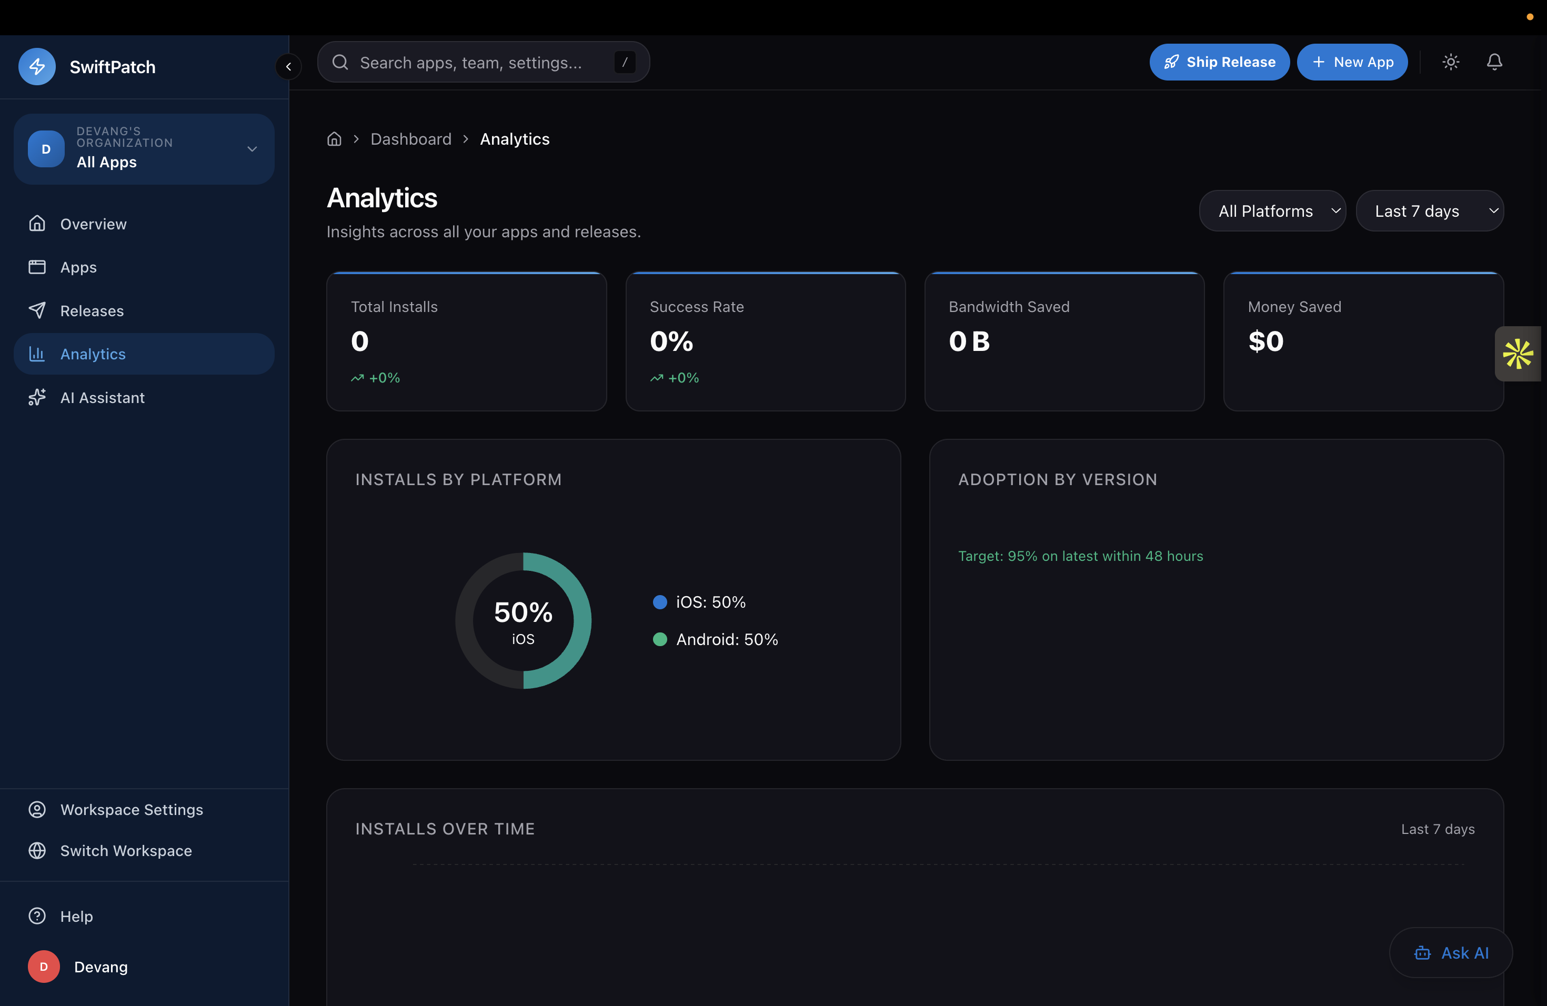Open the AI Assistant sparkle item
1547x1006 pixels.
(102, 397)
